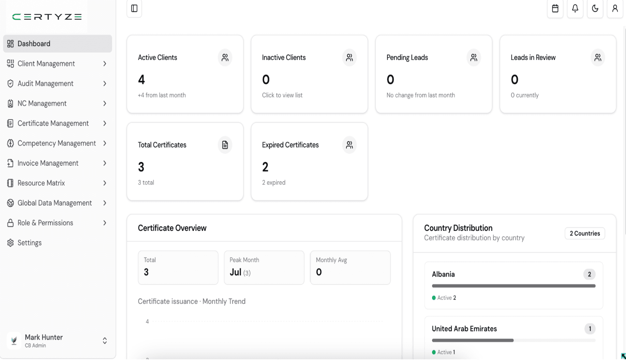
Task: Click Mark Hunter's avatar
Action: tap(14, 341)
